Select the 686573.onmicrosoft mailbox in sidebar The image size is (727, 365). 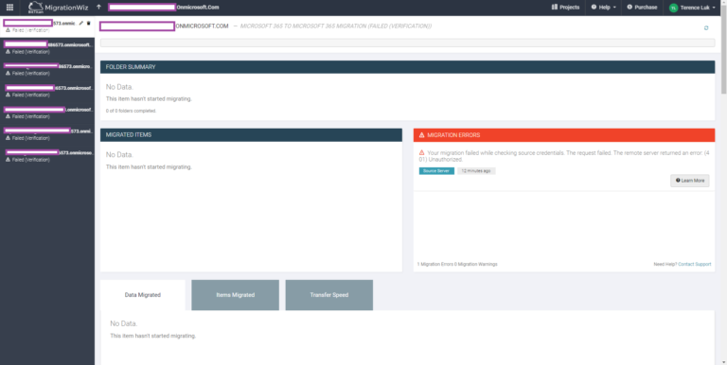[x=47, y=47]
